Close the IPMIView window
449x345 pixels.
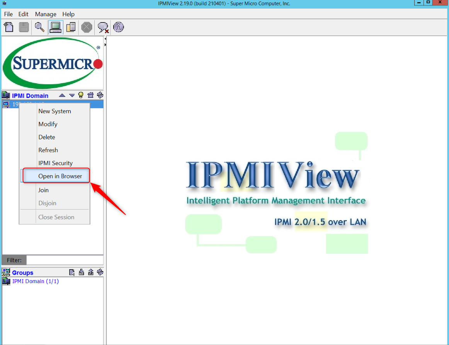pyautogui.click(x=441, y=3)
